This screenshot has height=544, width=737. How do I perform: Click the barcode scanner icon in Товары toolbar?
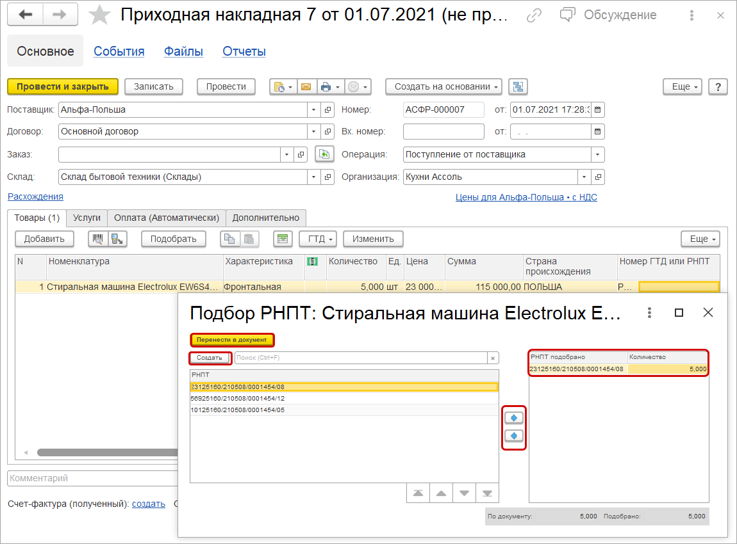pos(98,239)
